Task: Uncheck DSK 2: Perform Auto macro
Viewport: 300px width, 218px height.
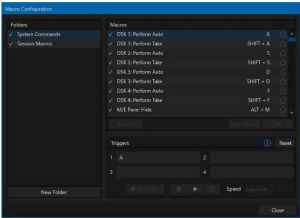Action: click(x=111, y=53)
